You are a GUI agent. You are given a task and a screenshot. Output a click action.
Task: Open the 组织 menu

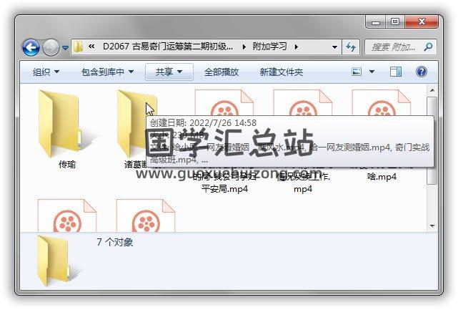pos(46,72)
